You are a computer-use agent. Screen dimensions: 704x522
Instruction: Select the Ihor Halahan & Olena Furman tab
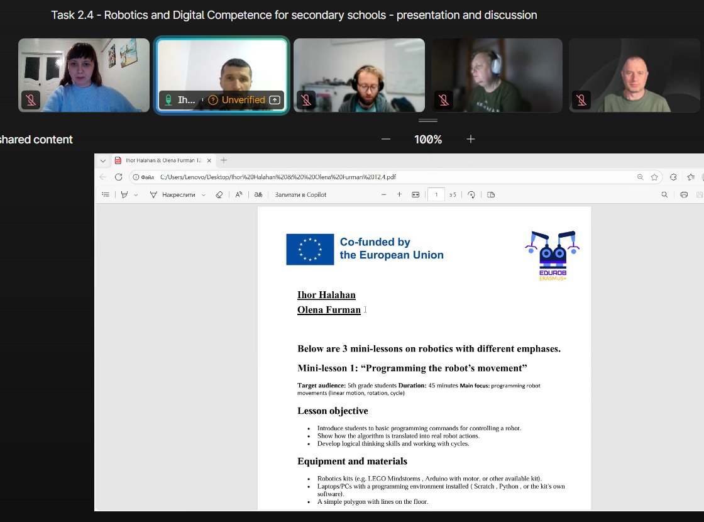162,160
